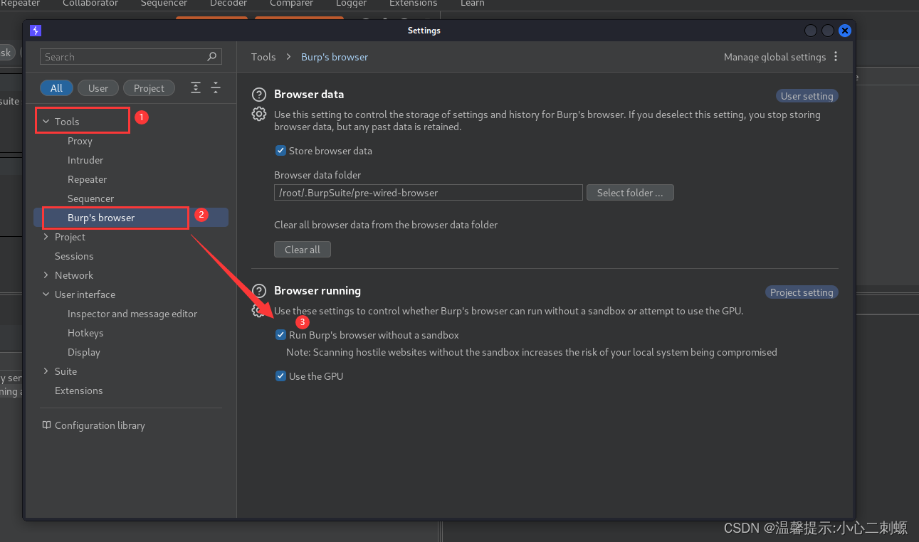919x542 pixels.
Task: Click Manage global settings
Action: click(x=774, y=57)
